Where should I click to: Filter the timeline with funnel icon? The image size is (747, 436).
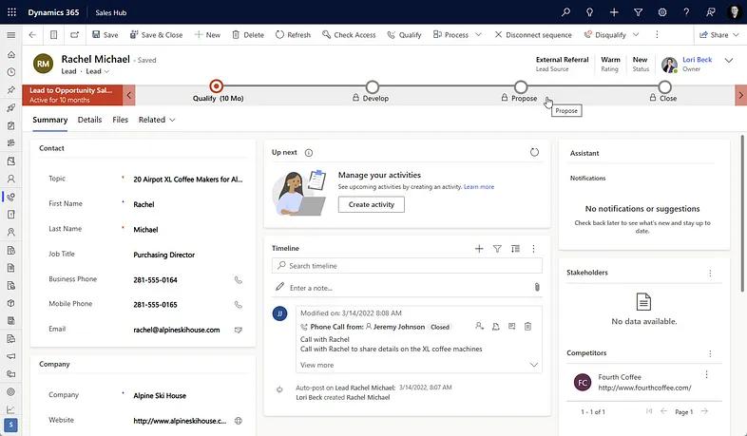(497, 249)
